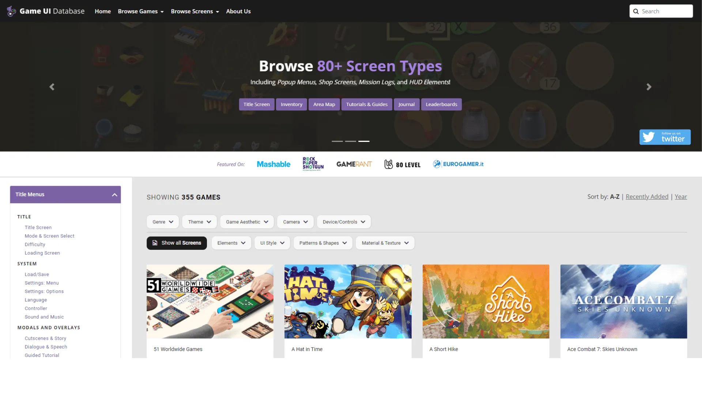Open the About Us page
The width and height of the screenshot is (702, 395).
point(238,11)
